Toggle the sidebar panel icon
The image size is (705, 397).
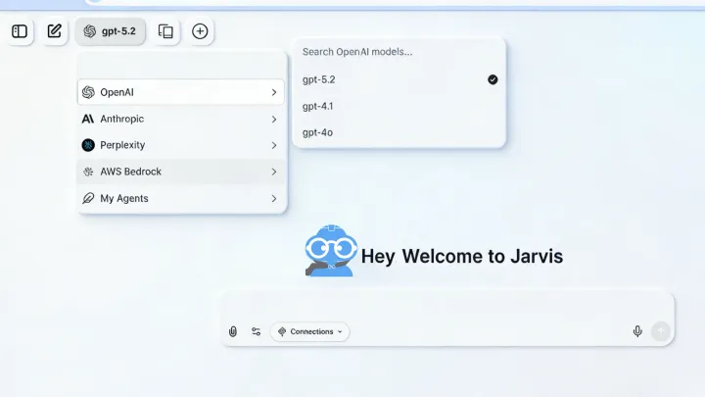pos(20,31)
